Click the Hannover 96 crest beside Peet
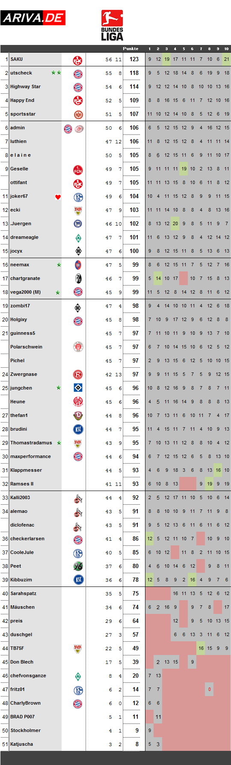 tap(78, 566)
